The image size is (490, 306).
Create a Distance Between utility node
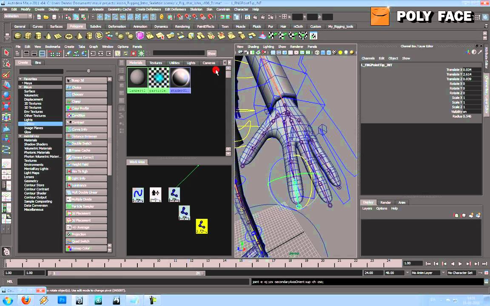pyautogui.click(x=86, y=136)
